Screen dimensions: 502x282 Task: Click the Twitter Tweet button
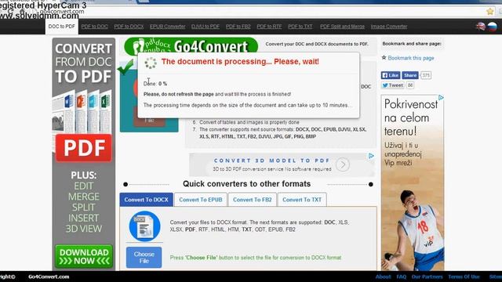tap(392, 85)
